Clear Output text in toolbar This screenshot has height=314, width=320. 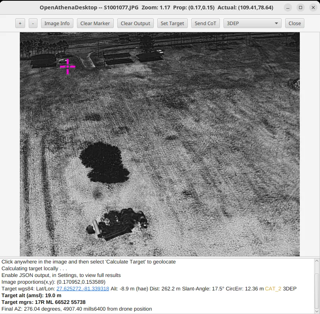[135, 23]
